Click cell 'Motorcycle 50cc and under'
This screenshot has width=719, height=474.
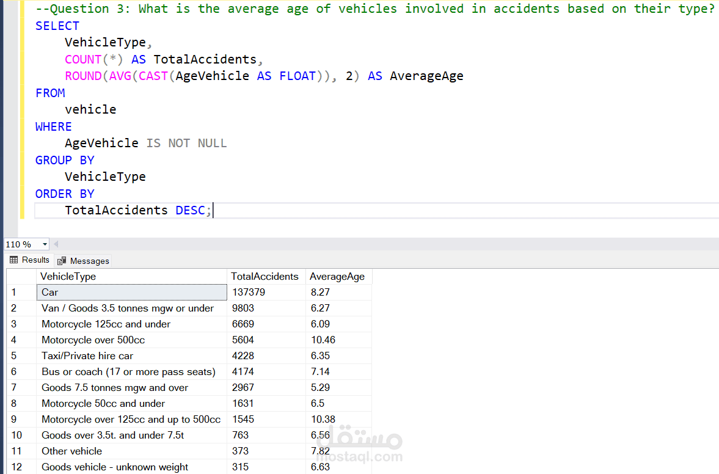point(131,403)
